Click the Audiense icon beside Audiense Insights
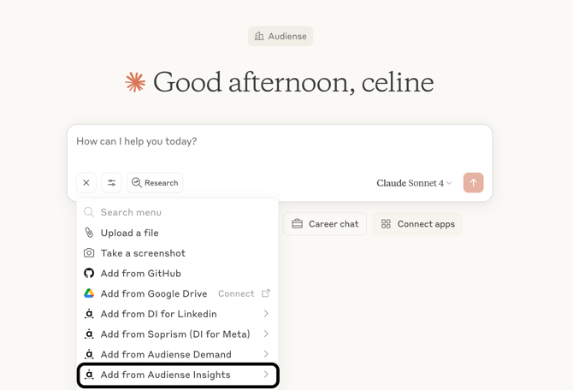Image resolution: width=573 pixels, height=390 pixels. [x=89, y=375]
